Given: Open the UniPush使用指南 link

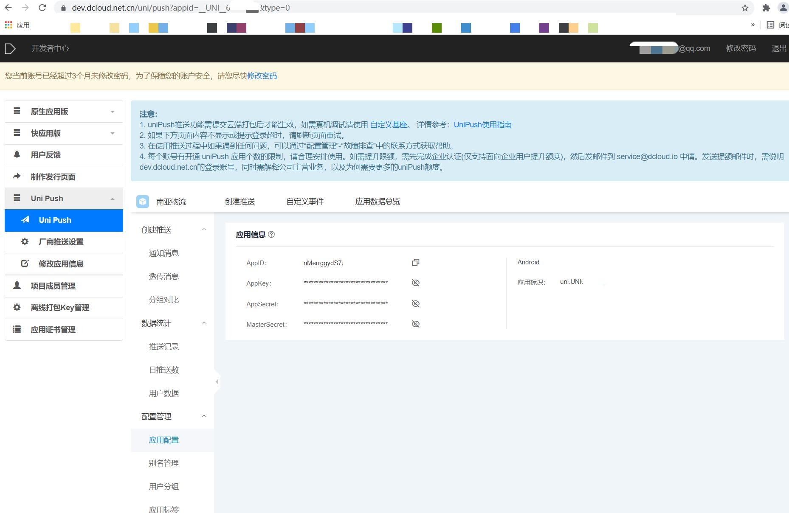Looking at the screenshot, I should [482, 124].
